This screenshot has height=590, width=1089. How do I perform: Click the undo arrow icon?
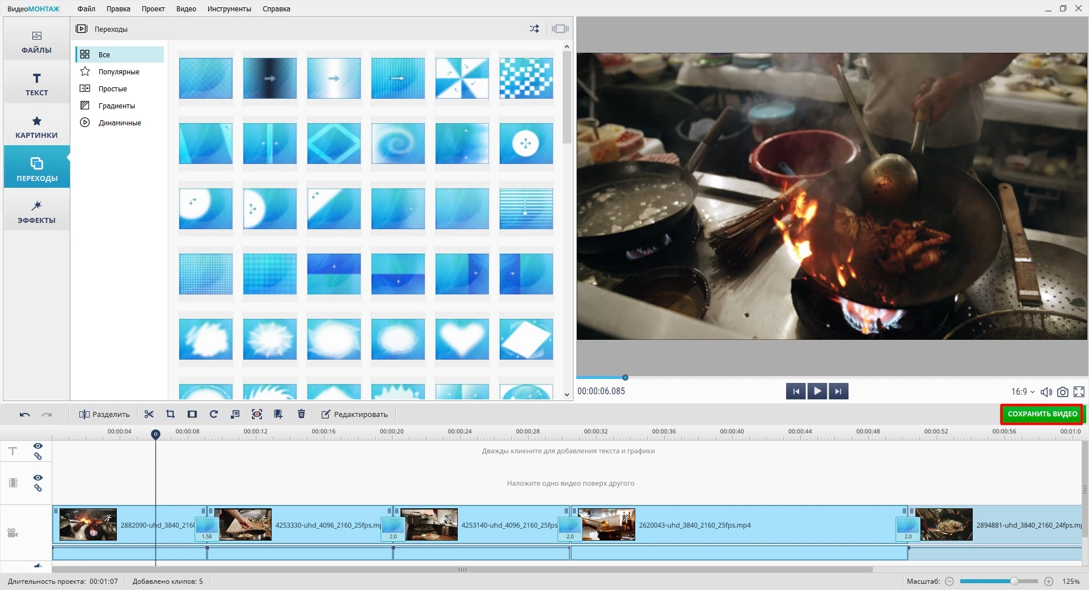tap(24, 415)
